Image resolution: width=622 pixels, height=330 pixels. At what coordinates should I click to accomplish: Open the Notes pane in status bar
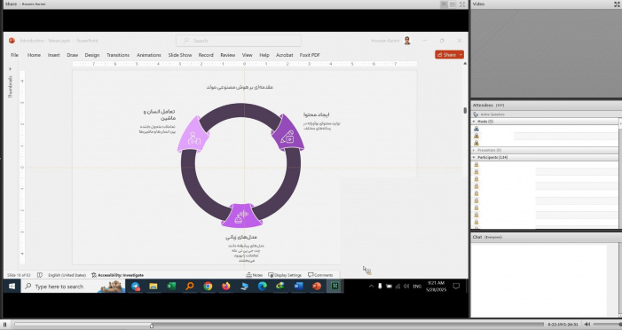tap(255, 275)
